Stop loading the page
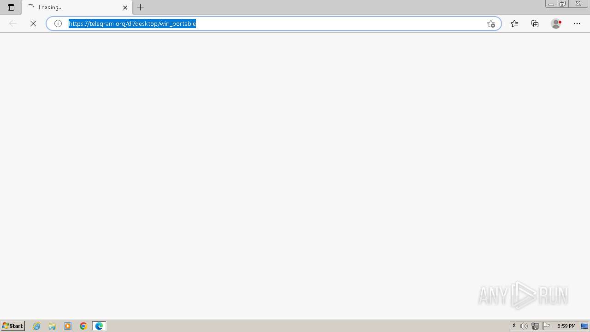Viewport: 590px width, 332px height. click(x=33, y=24)
